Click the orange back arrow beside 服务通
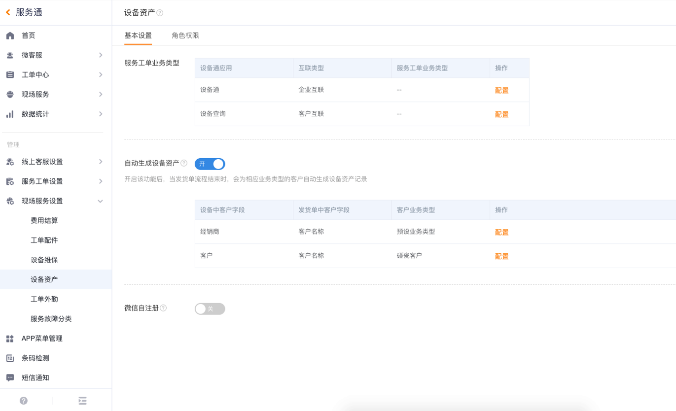Viewport: 676px width, 411px height. pyautogui.click(x=8, y=13)
